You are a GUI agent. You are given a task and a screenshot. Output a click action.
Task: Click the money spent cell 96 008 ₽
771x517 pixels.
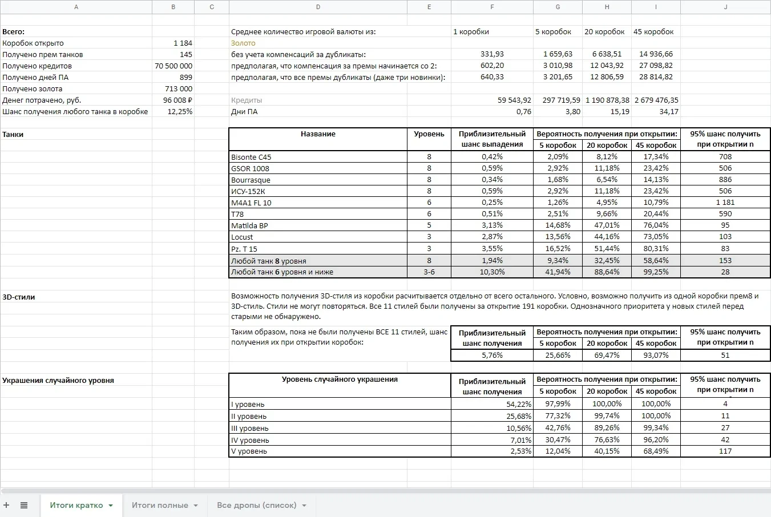point(173,100)
